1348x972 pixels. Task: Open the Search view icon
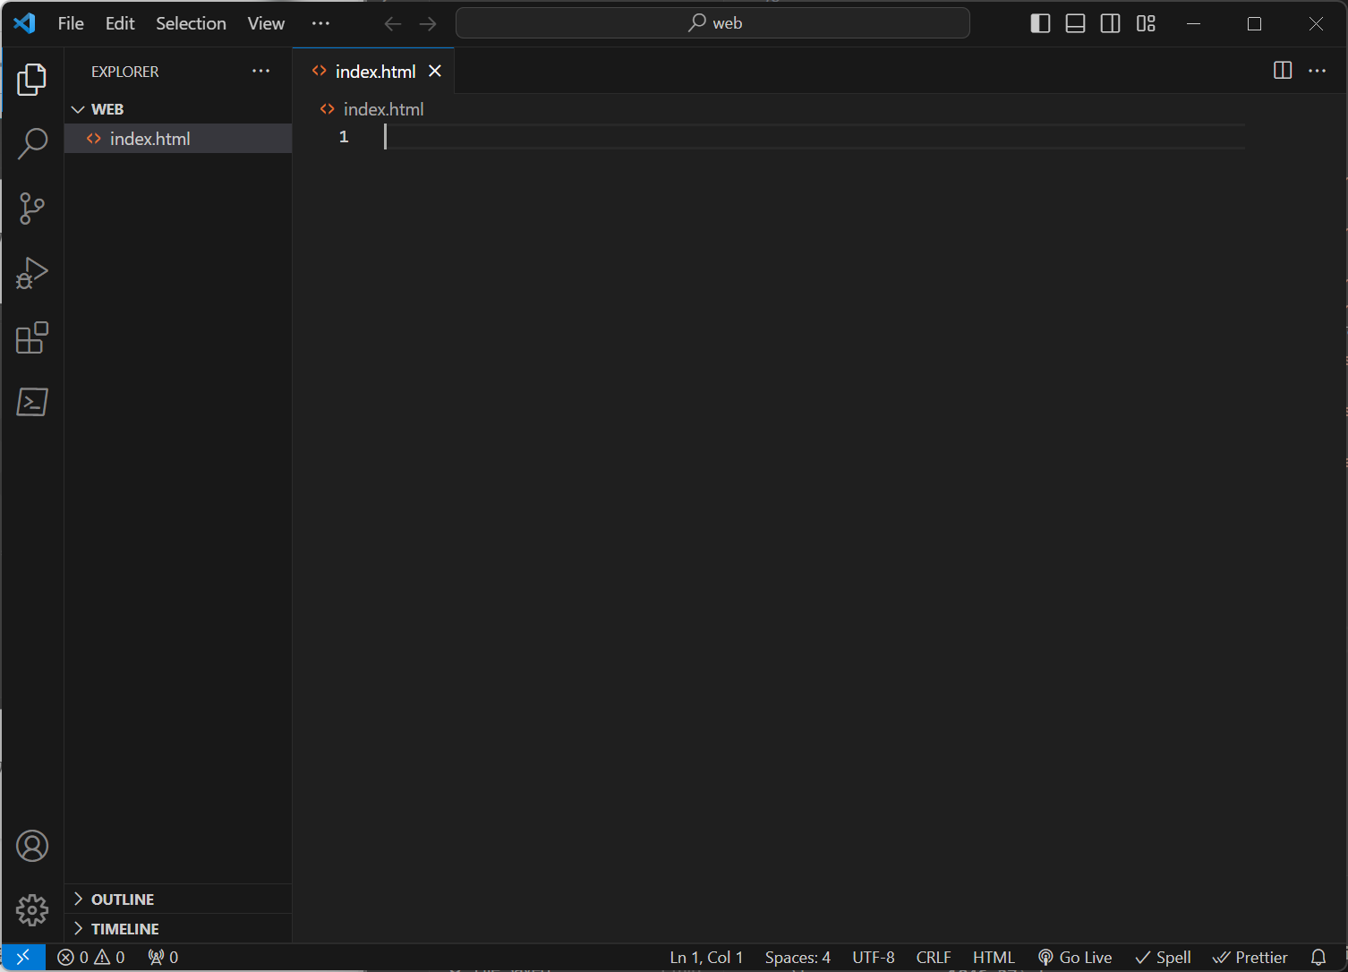point(32,143)
